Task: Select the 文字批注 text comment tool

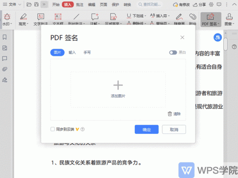Action: [x=41, y=19]
